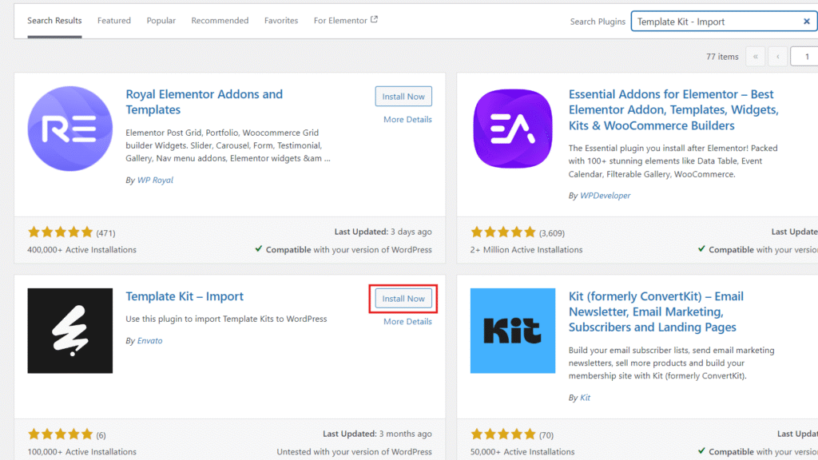This screenshot has height=460, width=818.
Task: Open the Favorites tab
Action: coord(281,21)
